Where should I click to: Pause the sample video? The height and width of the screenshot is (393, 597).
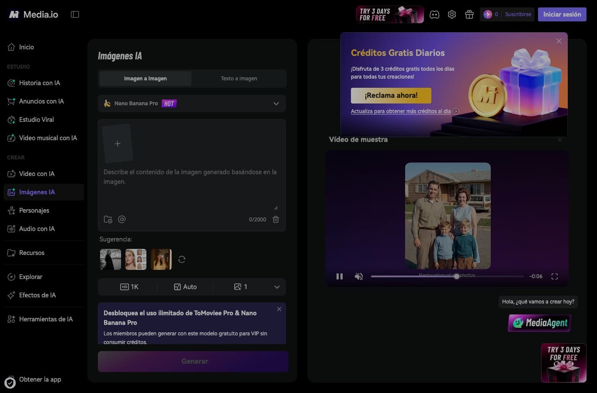pos(340,276)
